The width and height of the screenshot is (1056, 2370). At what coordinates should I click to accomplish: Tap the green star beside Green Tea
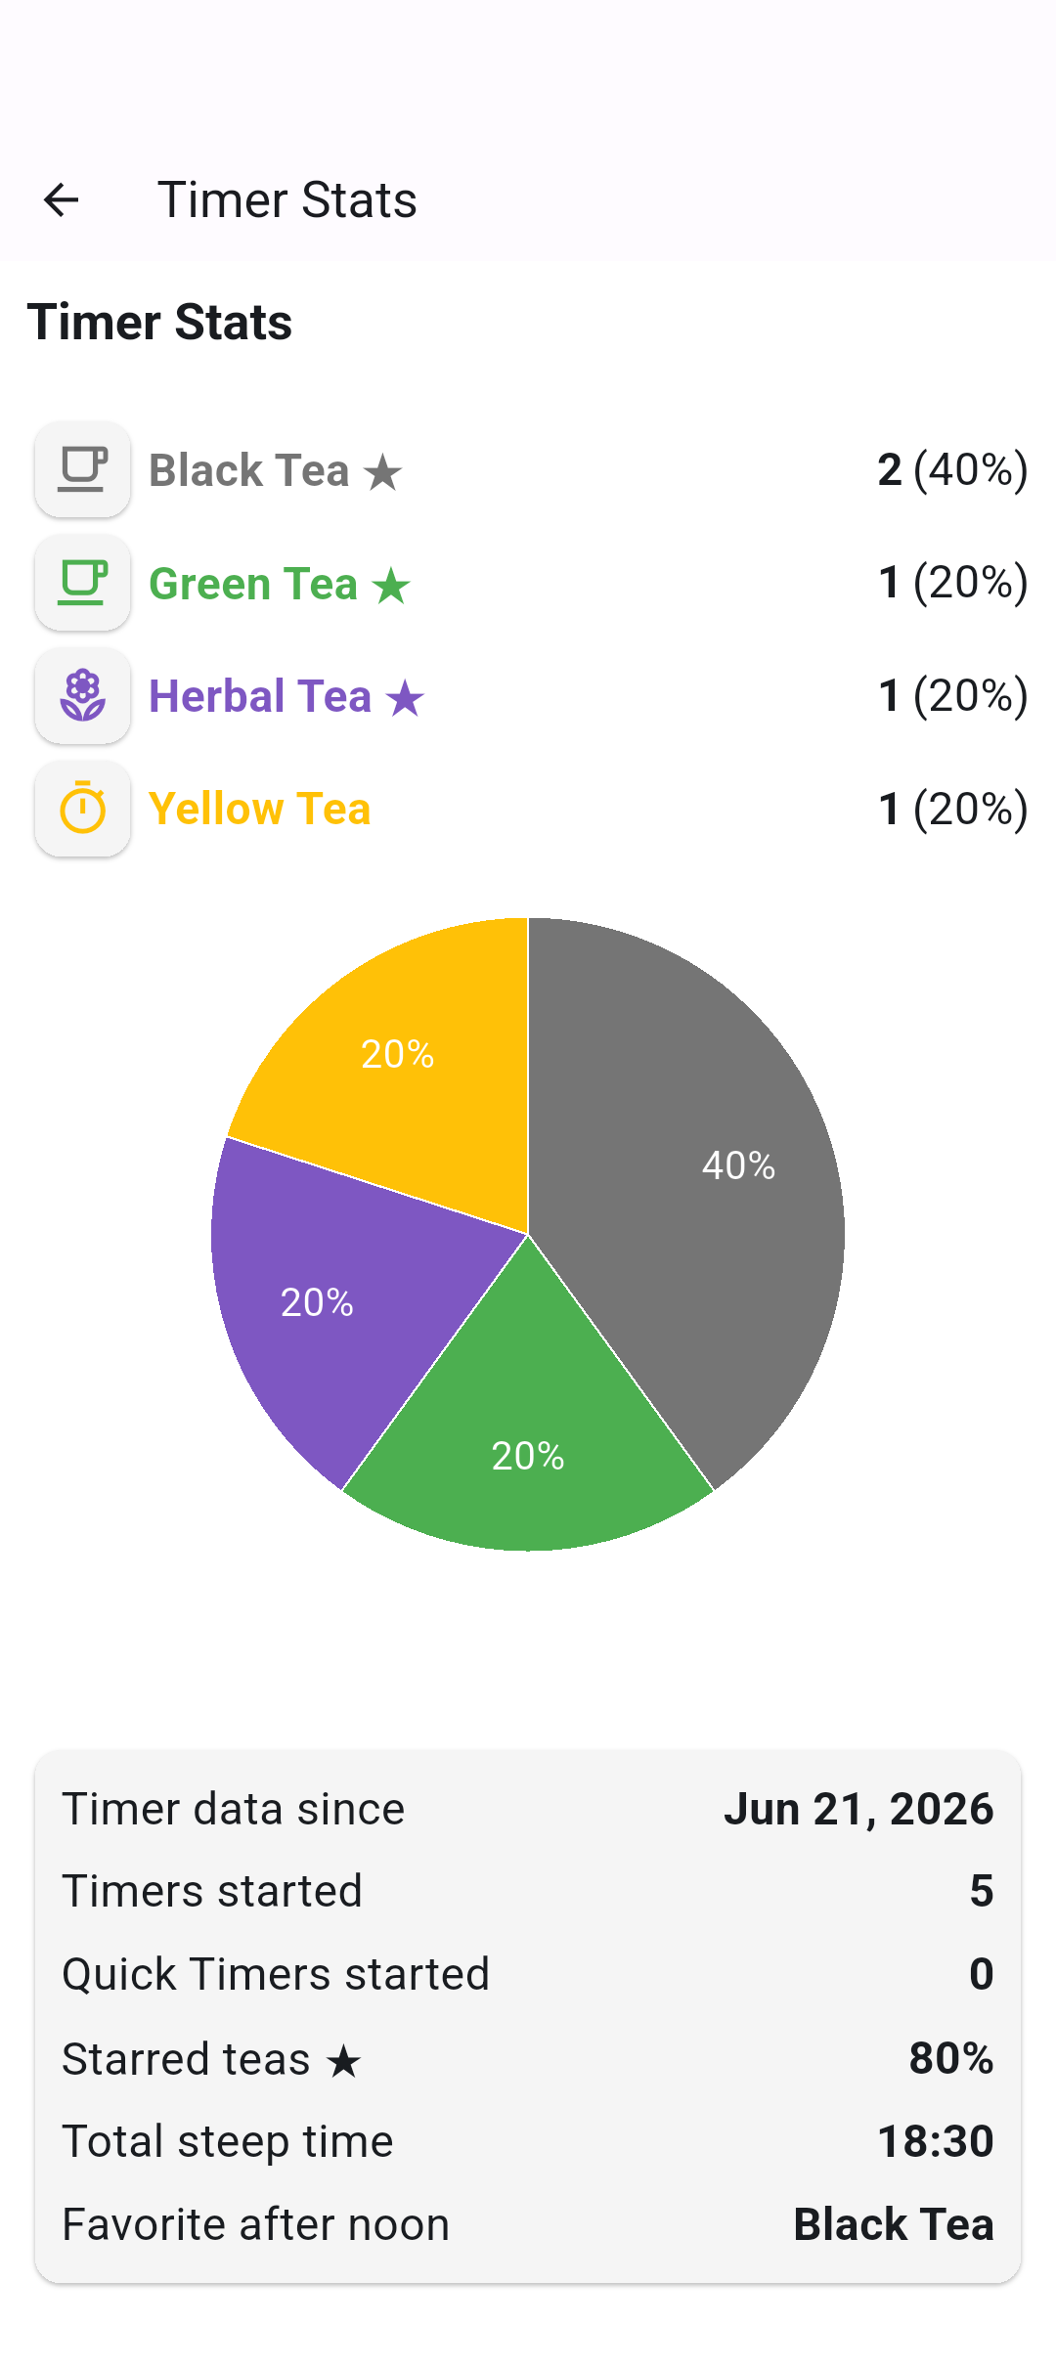(x=390, y=587)
